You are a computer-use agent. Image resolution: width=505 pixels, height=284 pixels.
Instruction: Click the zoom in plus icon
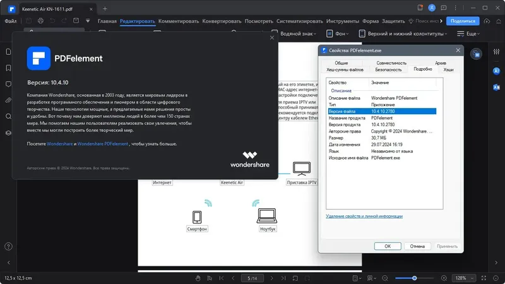[x=444, y=278]
